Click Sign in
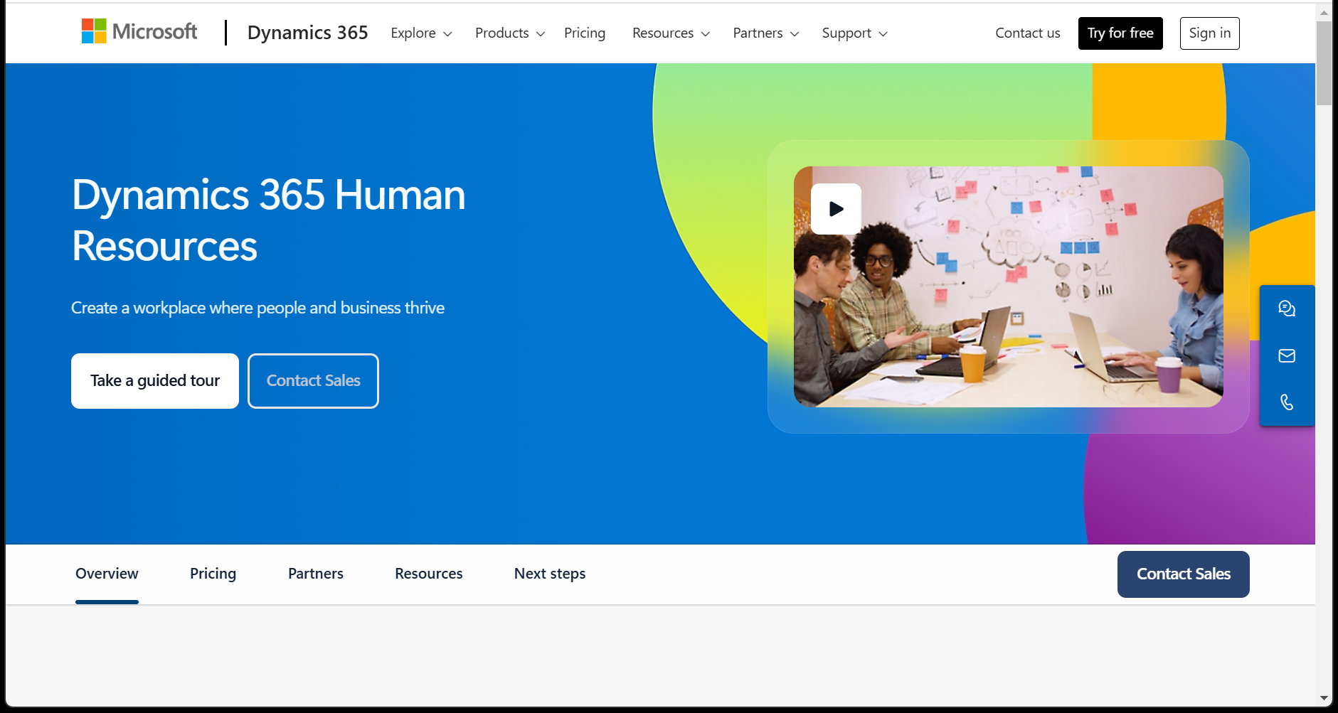 pyautogui.click(x=1209, y=33)
